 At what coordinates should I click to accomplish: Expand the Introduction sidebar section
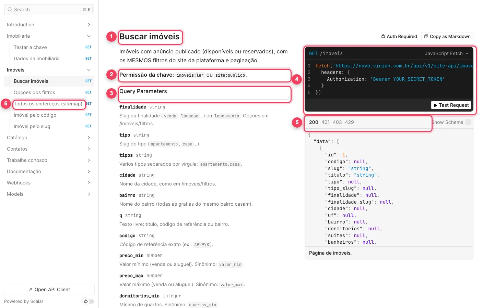click(49, 25)
